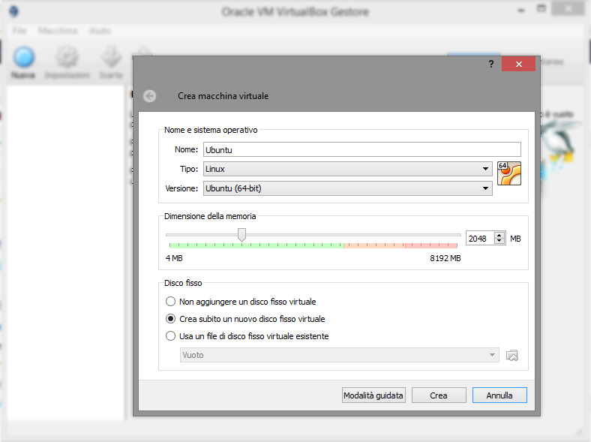Screen dimensions: 591x442
Task: Click the memory size slider handle
Action: [241, 236]
